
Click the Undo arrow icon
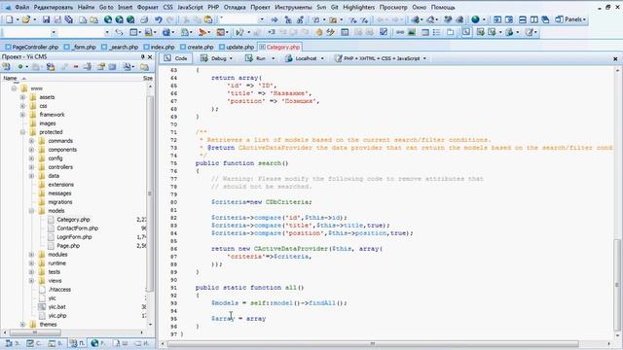pos(159,19)
